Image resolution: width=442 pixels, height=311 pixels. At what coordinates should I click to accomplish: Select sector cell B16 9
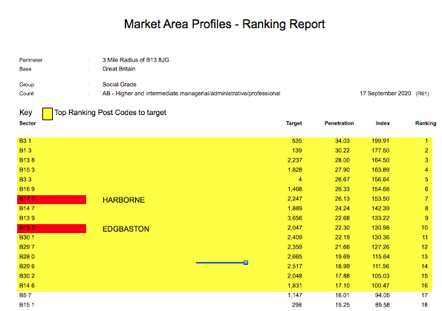27,189
